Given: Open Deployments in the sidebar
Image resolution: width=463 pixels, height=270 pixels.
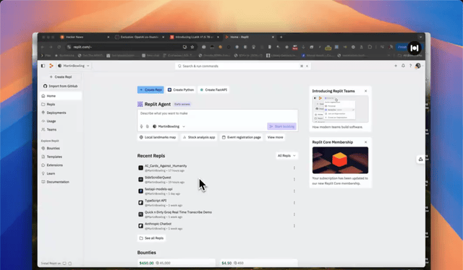Looking at the screenshot, I should point(61,113).
